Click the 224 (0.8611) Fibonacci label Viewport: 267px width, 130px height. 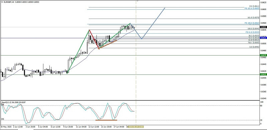[254, 6]
